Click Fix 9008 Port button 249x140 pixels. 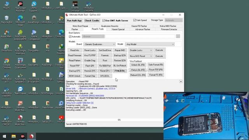(x=105, y=66)
